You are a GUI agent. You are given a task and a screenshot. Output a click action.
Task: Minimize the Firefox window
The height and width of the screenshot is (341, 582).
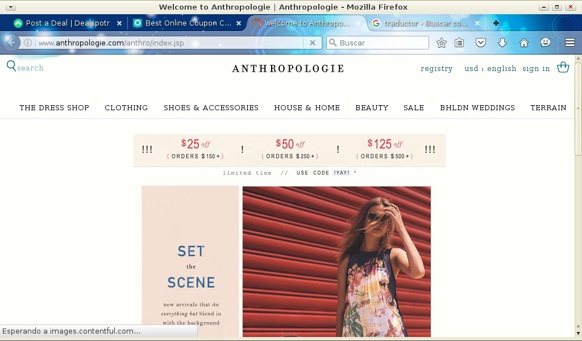point(544,7)
